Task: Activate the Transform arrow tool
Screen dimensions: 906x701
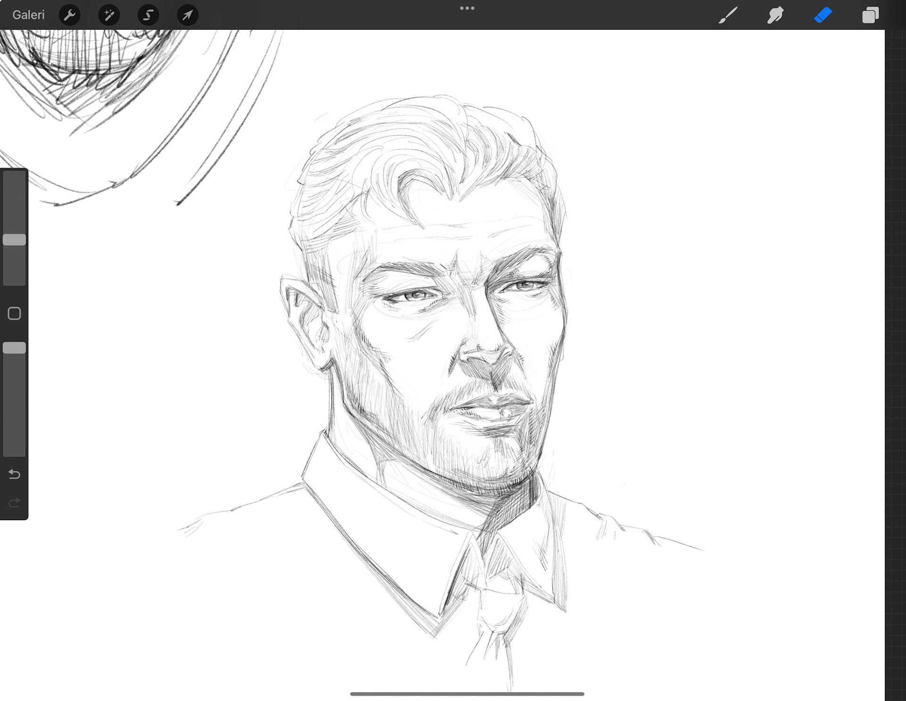Action: coord(187,15)
